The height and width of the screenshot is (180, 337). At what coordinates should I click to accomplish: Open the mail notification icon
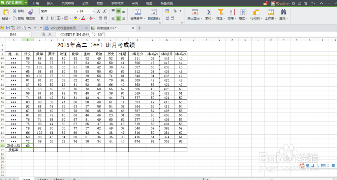(266, 3)
